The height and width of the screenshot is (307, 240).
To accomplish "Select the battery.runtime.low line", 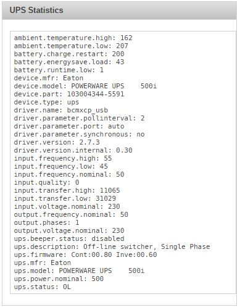I will pyautogui.click(x=59, y=70).
